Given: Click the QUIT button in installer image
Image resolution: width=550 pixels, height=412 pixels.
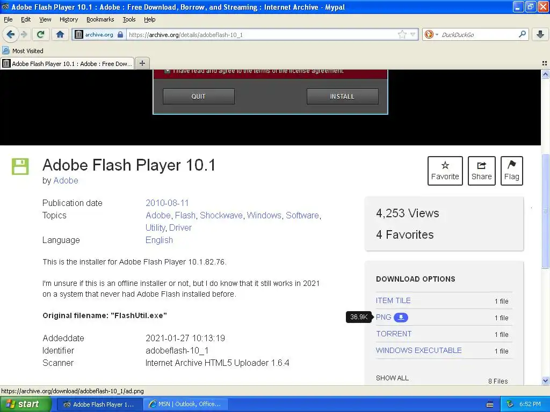Looking at the screenshot, I should (199, 97).
